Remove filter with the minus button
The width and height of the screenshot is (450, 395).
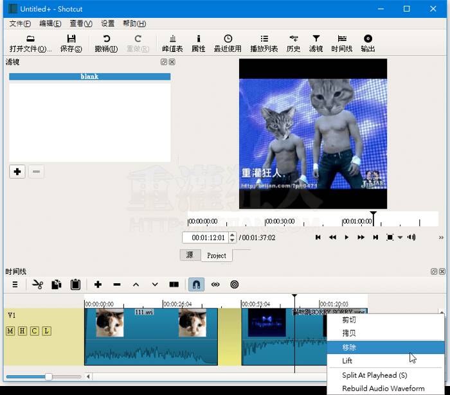click(36, 171)
